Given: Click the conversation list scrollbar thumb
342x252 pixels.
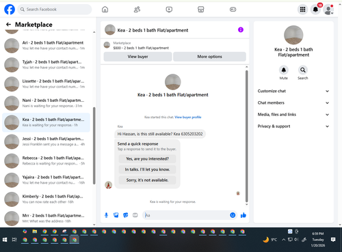Looking at the screenshot, I should coord(94,145).
